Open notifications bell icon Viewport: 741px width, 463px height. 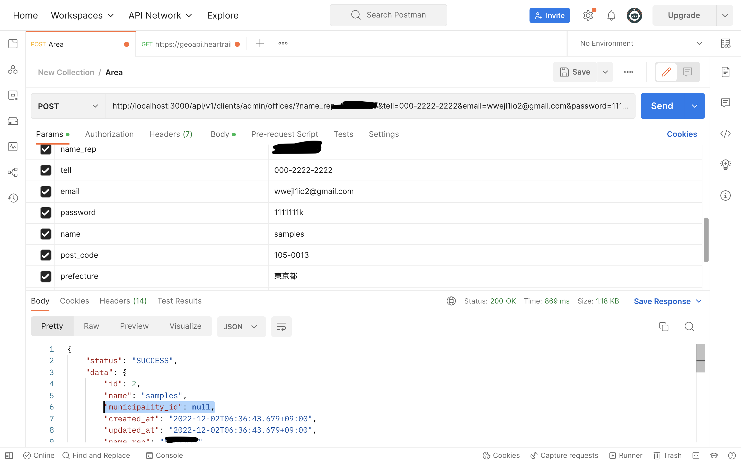point(611,15)
